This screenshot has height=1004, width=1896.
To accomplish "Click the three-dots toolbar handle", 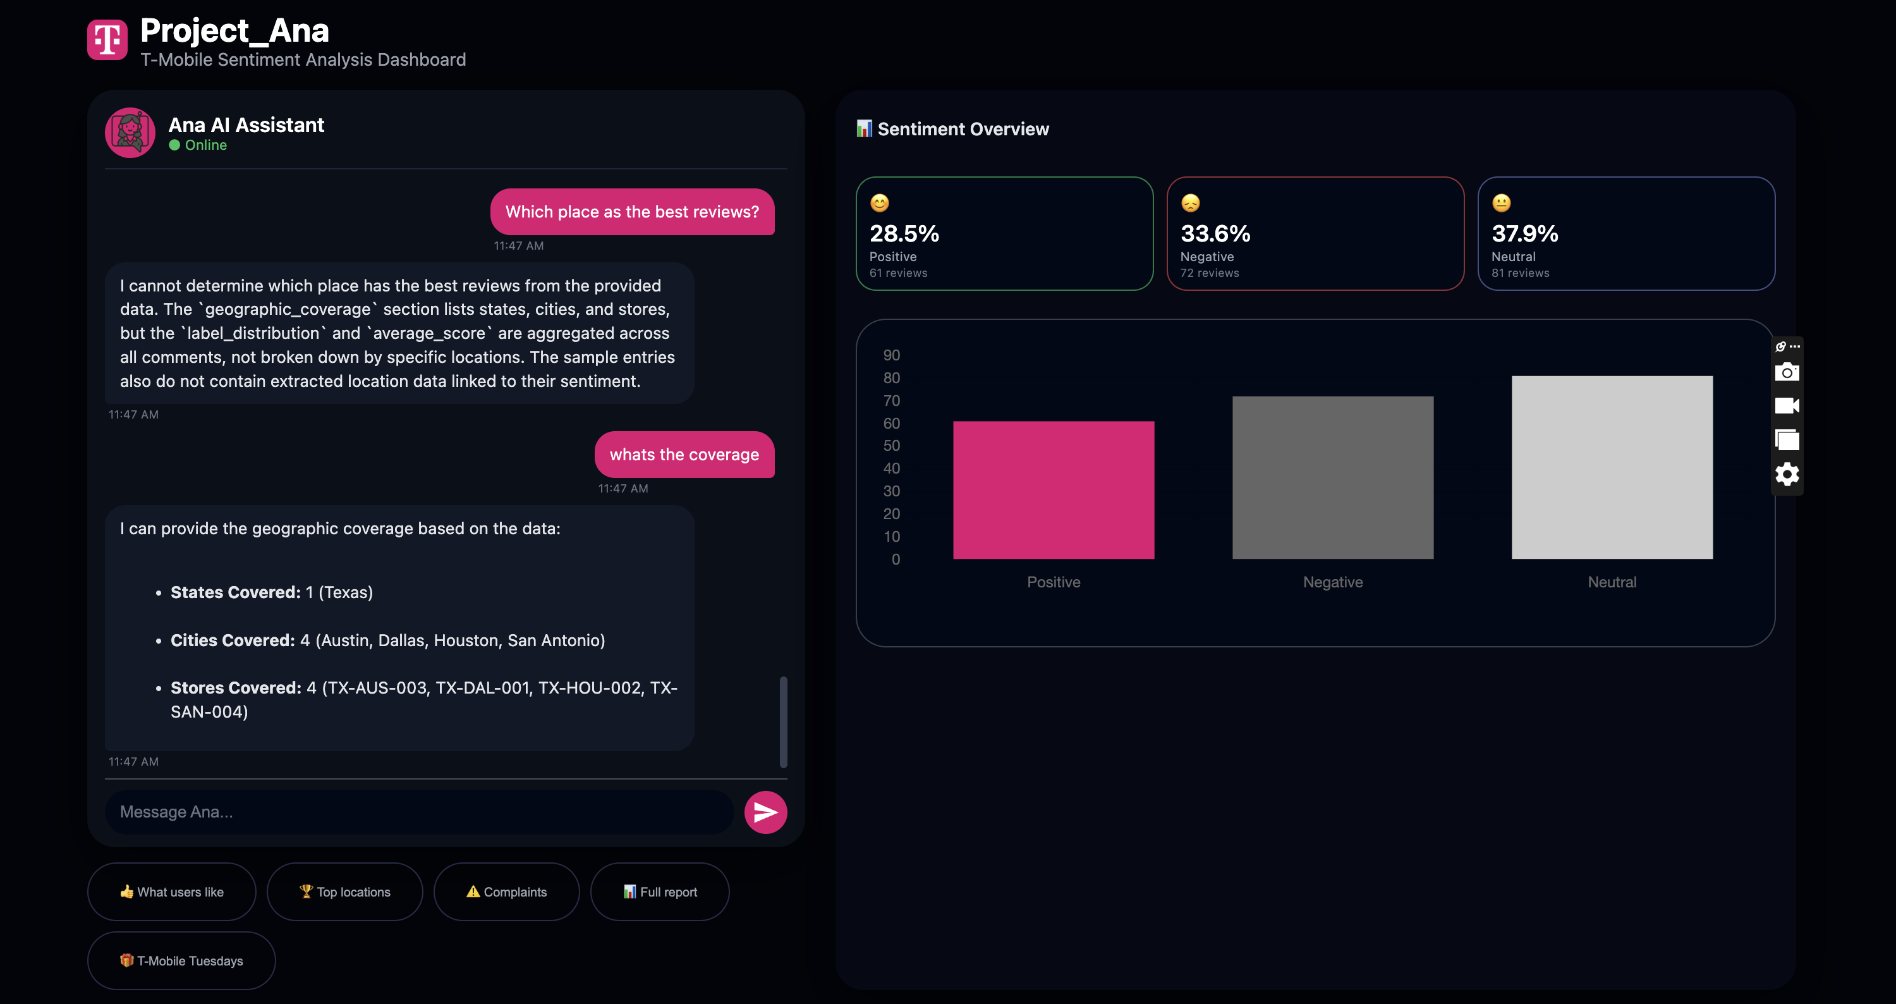I will coord(1794,346).
